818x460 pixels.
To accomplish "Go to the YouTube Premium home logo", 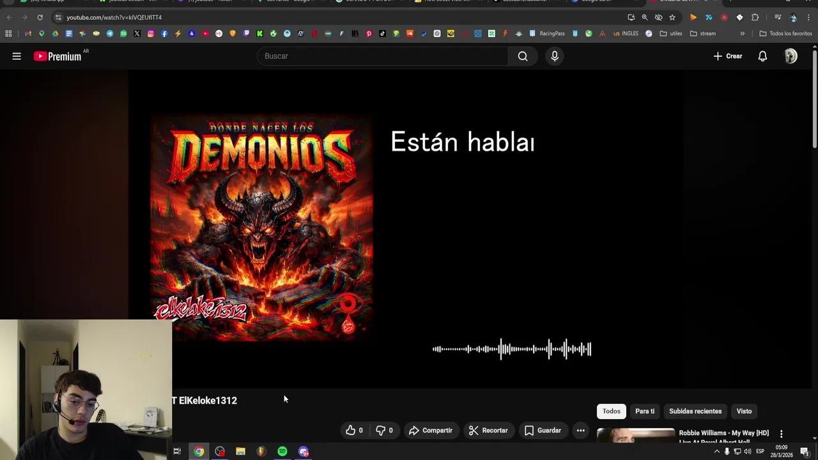I will (58, 56).
